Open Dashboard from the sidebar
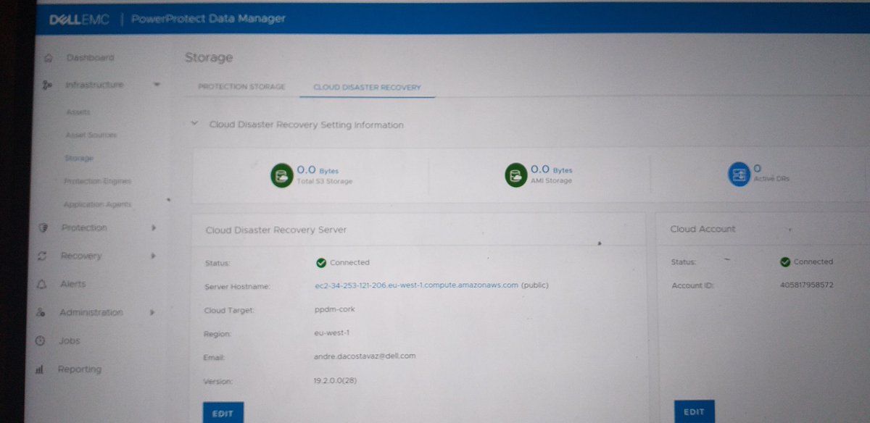The image size is (870, 423). coord(90,57)
